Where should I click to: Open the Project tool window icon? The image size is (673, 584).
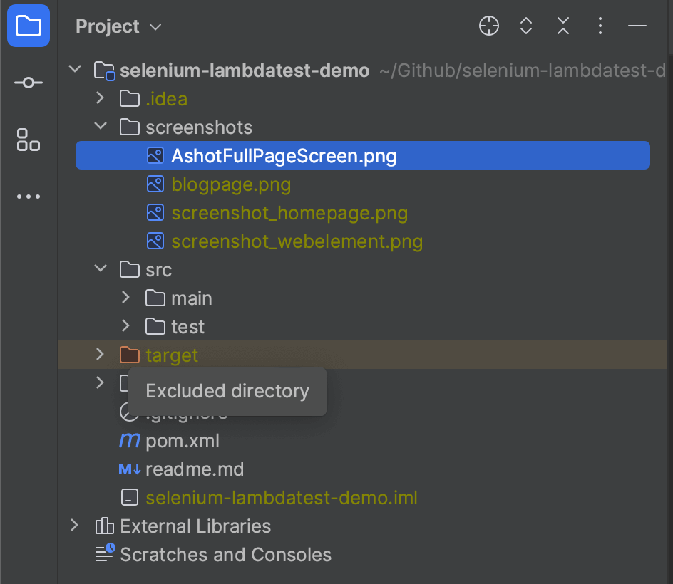29,27
